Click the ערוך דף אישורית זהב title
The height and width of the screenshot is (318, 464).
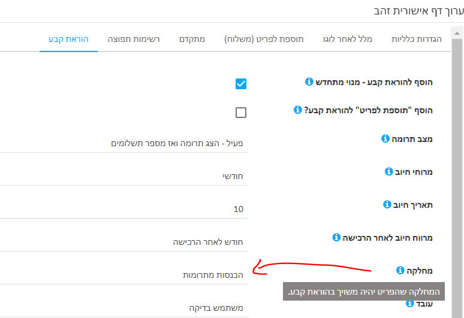pyautogui.click(x=418, y=11)
